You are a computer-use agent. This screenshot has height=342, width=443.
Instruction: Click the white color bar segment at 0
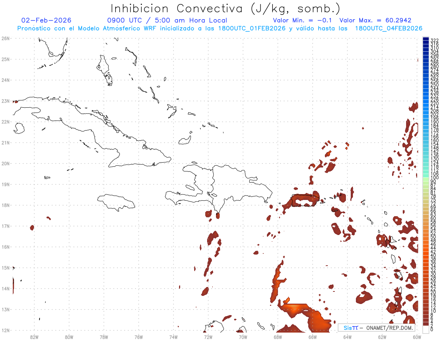click(426, 329)
